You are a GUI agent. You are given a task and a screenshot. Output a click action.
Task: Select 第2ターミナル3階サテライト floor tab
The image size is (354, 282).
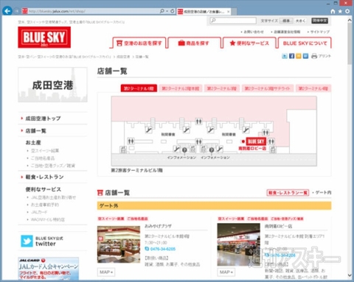click(268, 88)
